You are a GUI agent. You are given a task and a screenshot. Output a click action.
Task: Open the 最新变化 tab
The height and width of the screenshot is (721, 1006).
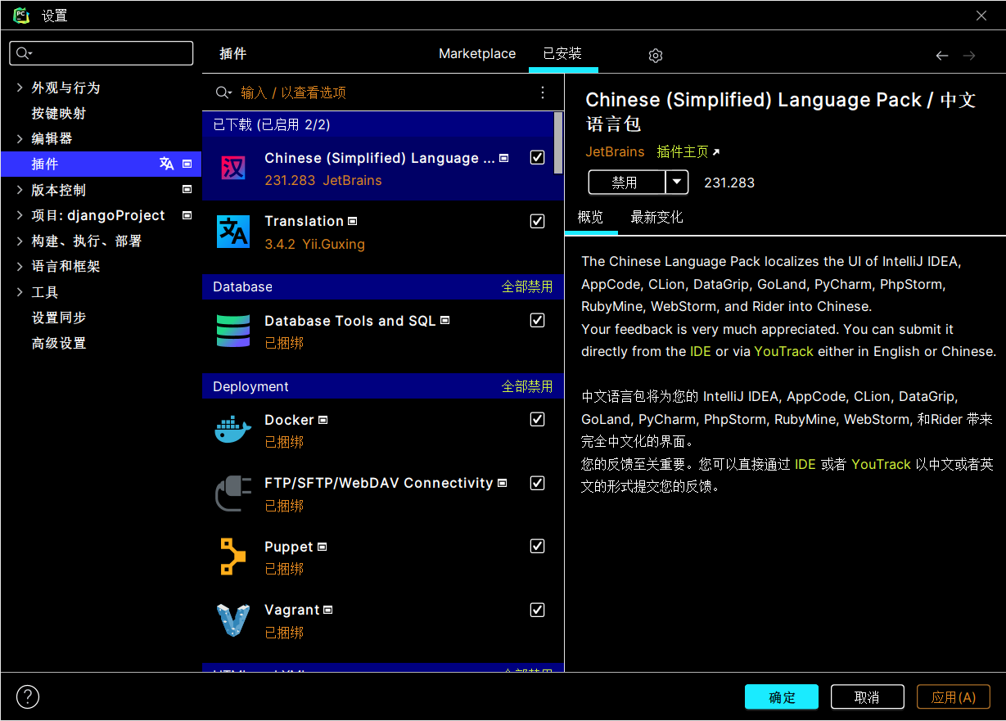click(656, 218)
